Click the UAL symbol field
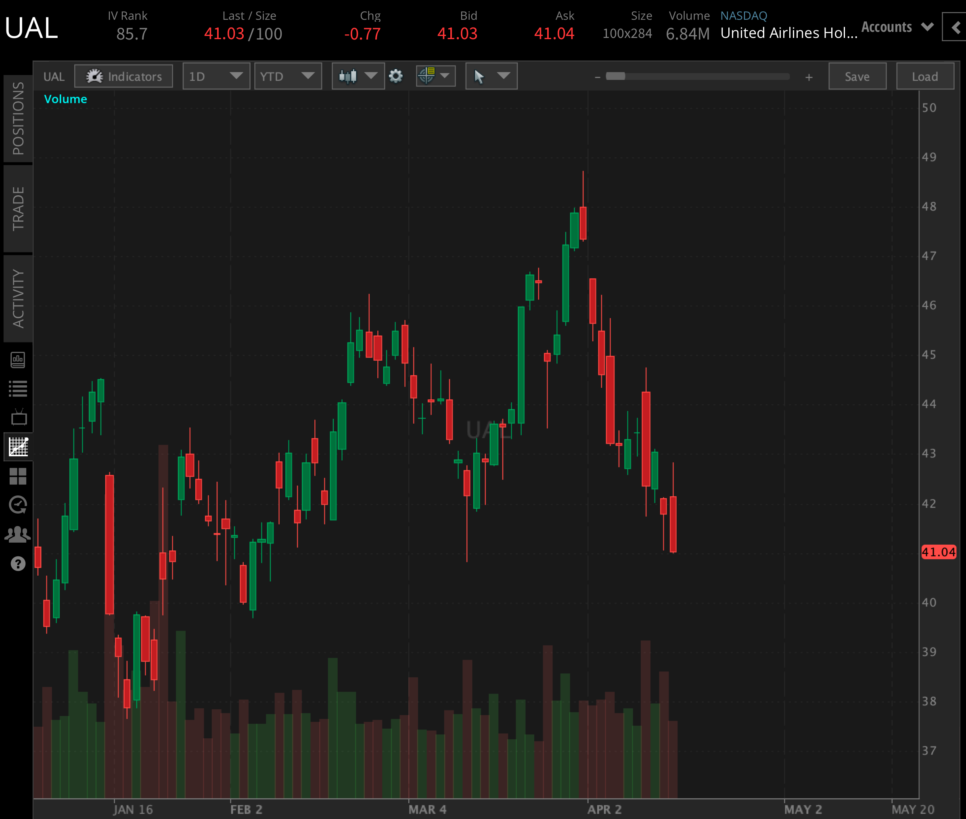This screenshot has width=966, height=819. tap(54, 76)
